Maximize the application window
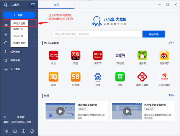This screenshot has height=136, width=180. (167, 4)
